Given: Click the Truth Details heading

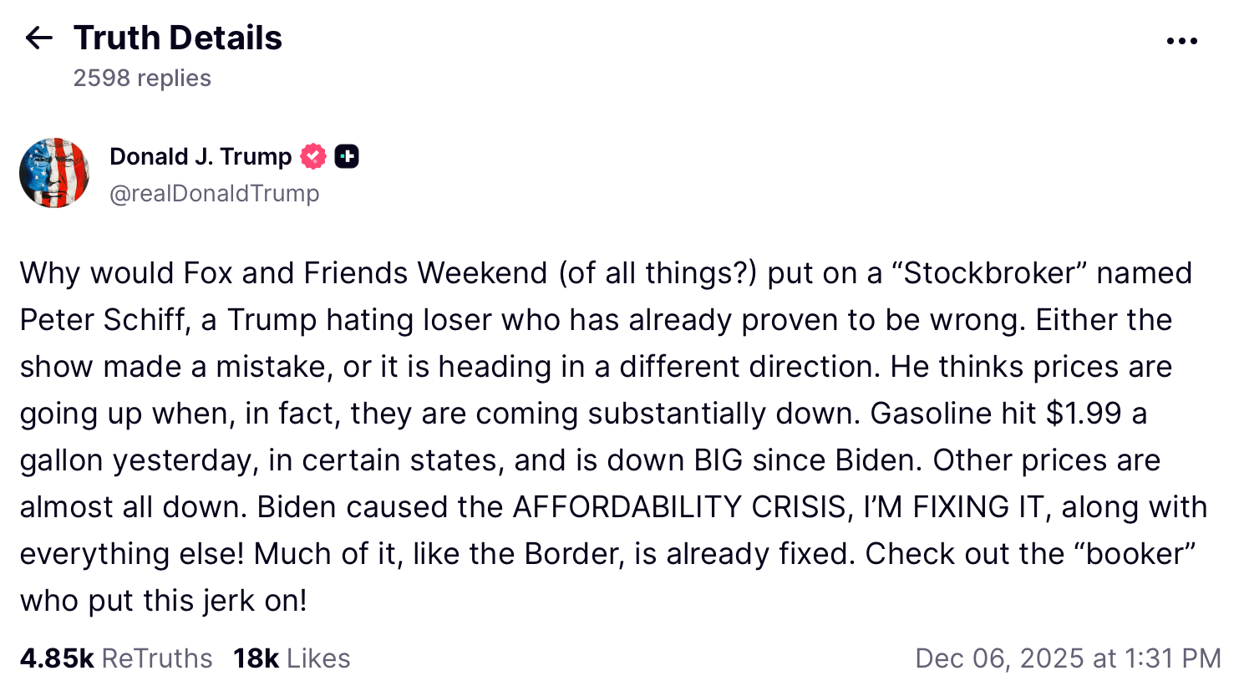Looking at the screenshot, I should point(177,38).
